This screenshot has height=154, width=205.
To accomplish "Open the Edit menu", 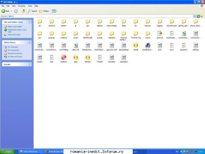I will point(8,6).
